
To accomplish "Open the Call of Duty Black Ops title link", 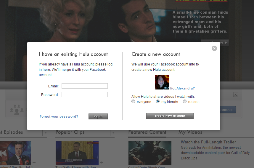I will (x=147, y=167).
